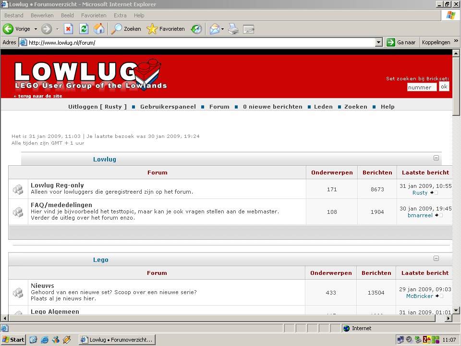
Task: Click the FAQ/mededelingen forum icon
Action: coord(18,212)
